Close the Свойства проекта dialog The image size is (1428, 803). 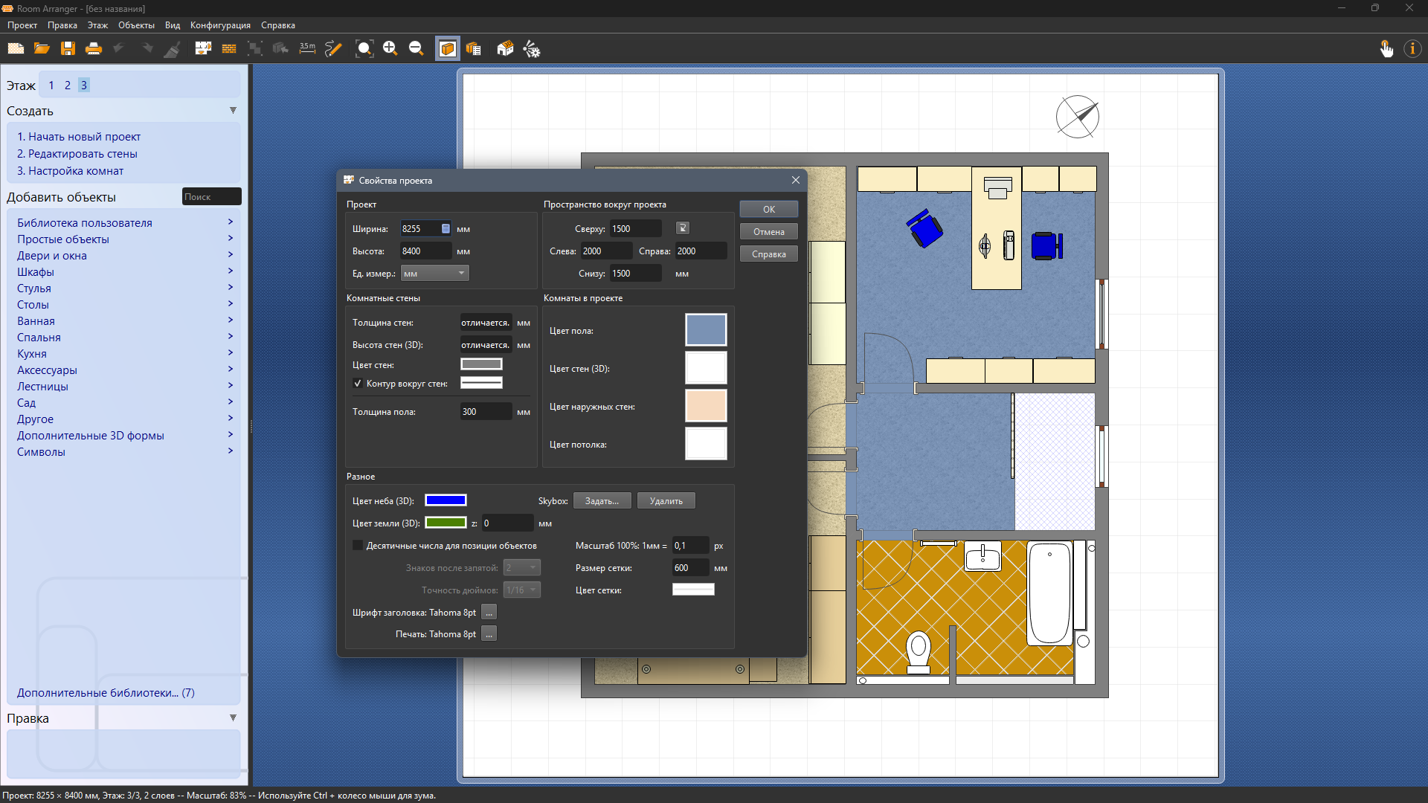pos(796,180)
